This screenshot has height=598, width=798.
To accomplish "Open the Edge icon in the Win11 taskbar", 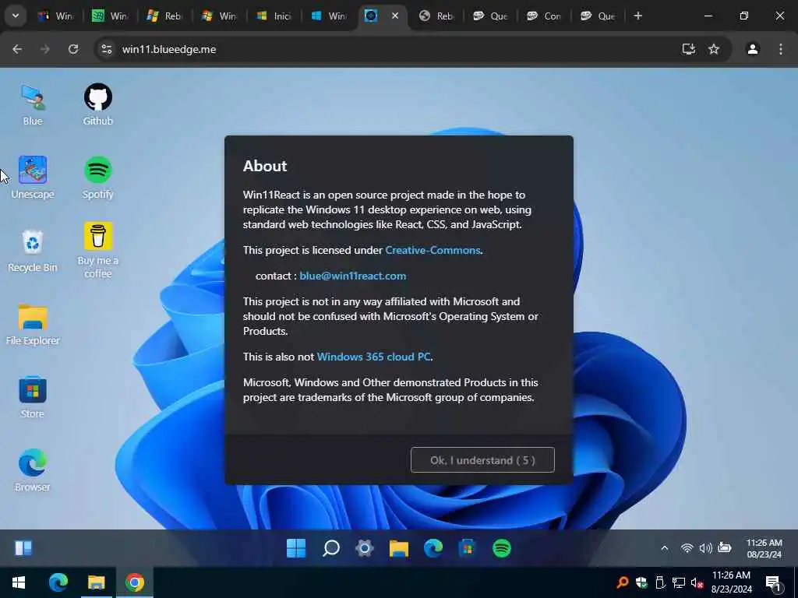I will (x=433, y=548).
